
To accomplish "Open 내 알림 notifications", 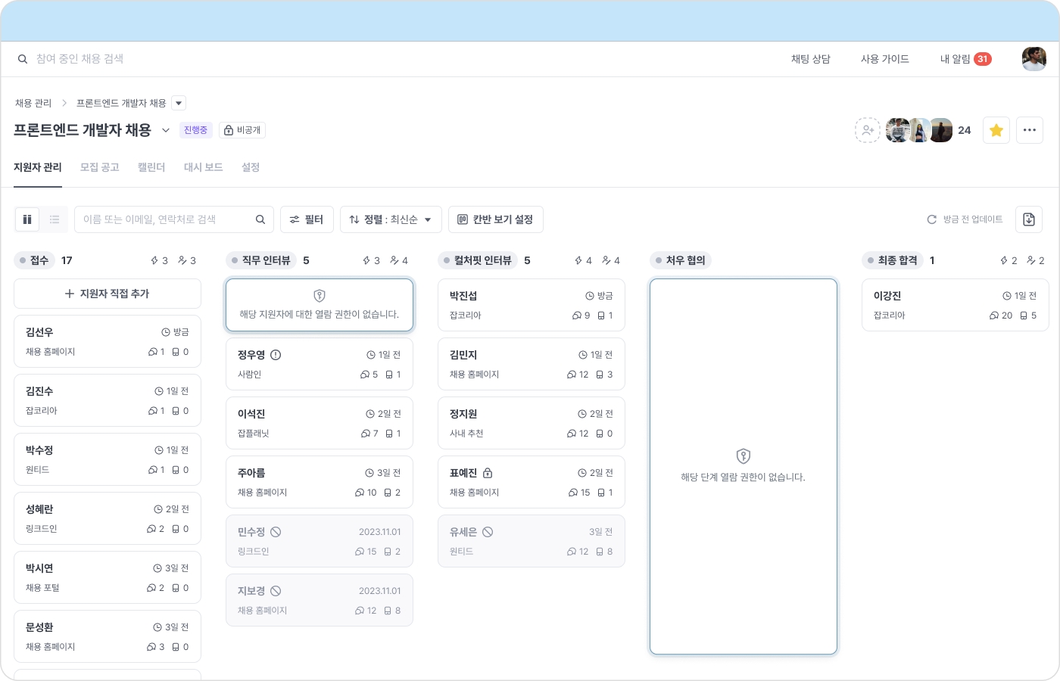I will 966,59.
